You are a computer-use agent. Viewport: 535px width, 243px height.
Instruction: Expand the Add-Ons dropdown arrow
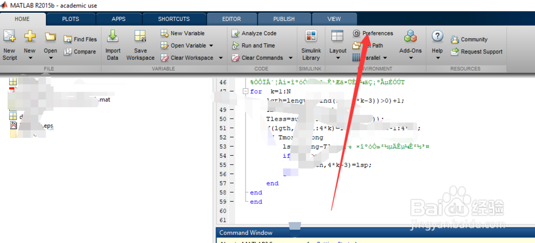coord(410,58)
